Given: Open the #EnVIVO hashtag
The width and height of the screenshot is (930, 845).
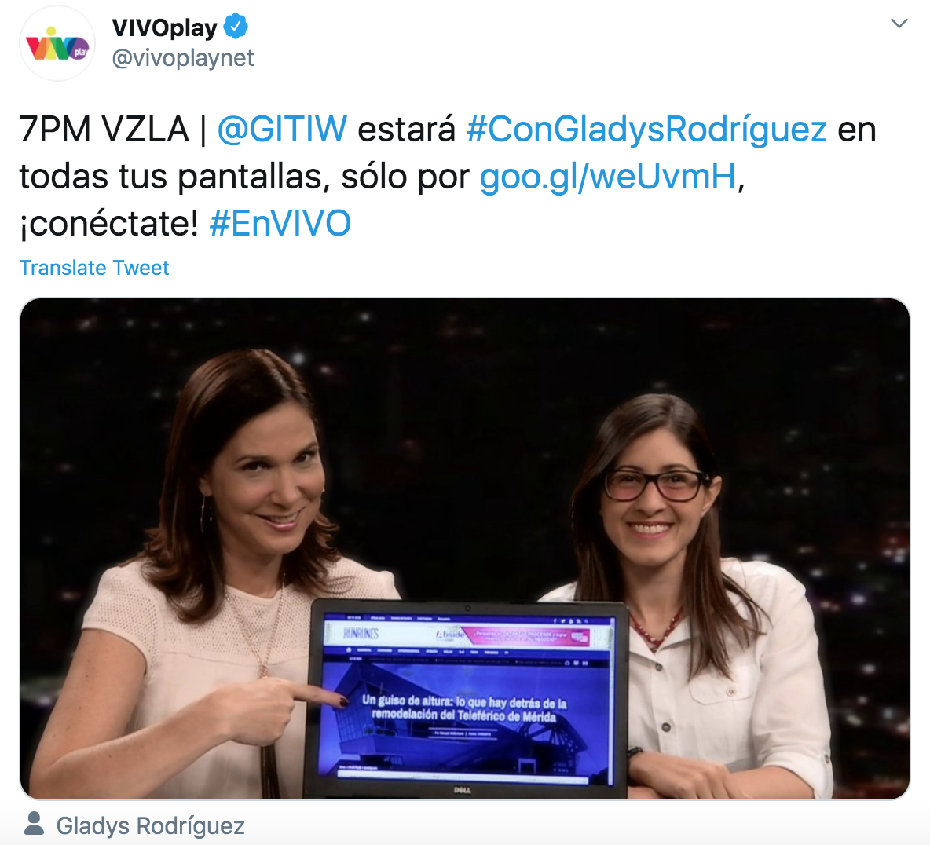Looking at the screenshot, I should tap(280, 224).
